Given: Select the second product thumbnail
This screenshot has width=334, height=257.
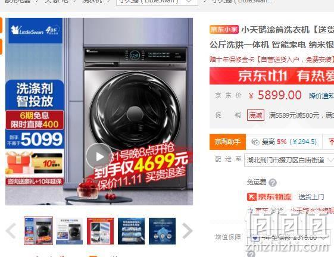Looking at the screenshot, I should (x=69, y=231).
